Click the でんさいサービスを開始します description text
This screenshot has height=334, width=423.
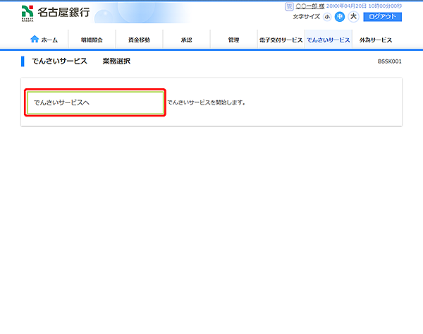coord(207,103)
